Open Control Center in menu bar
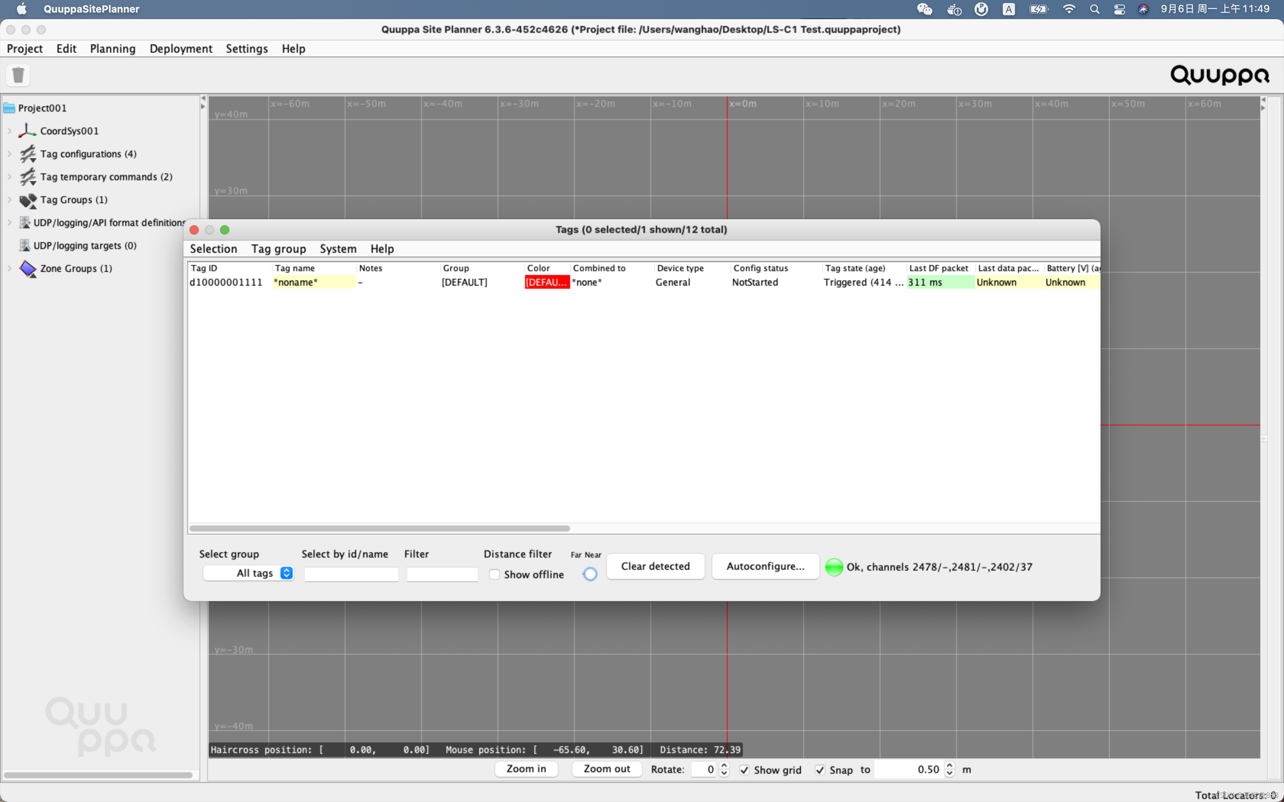1284x802 pixels. (1119, 9)
